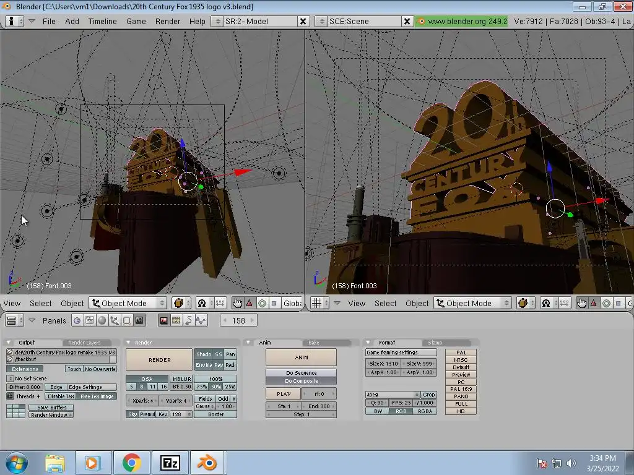Open the Gauss filter type dropdown
This screenshot has height=475, width=634.
point(205,406)
